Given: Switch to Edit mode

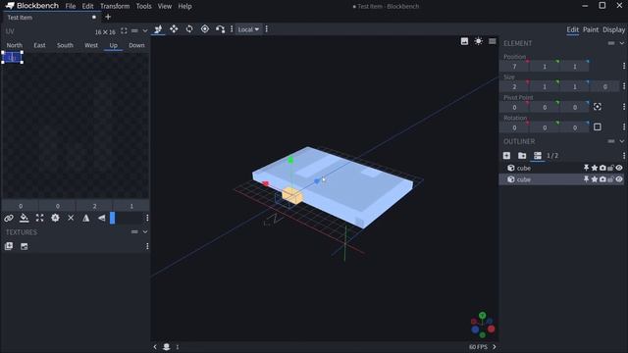Looking at the screenshot, I should (x=572, y=29).
